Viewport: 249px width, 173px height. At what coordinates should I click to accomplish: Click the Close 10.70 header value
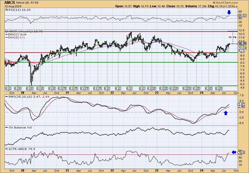click(x=175, y=6)
